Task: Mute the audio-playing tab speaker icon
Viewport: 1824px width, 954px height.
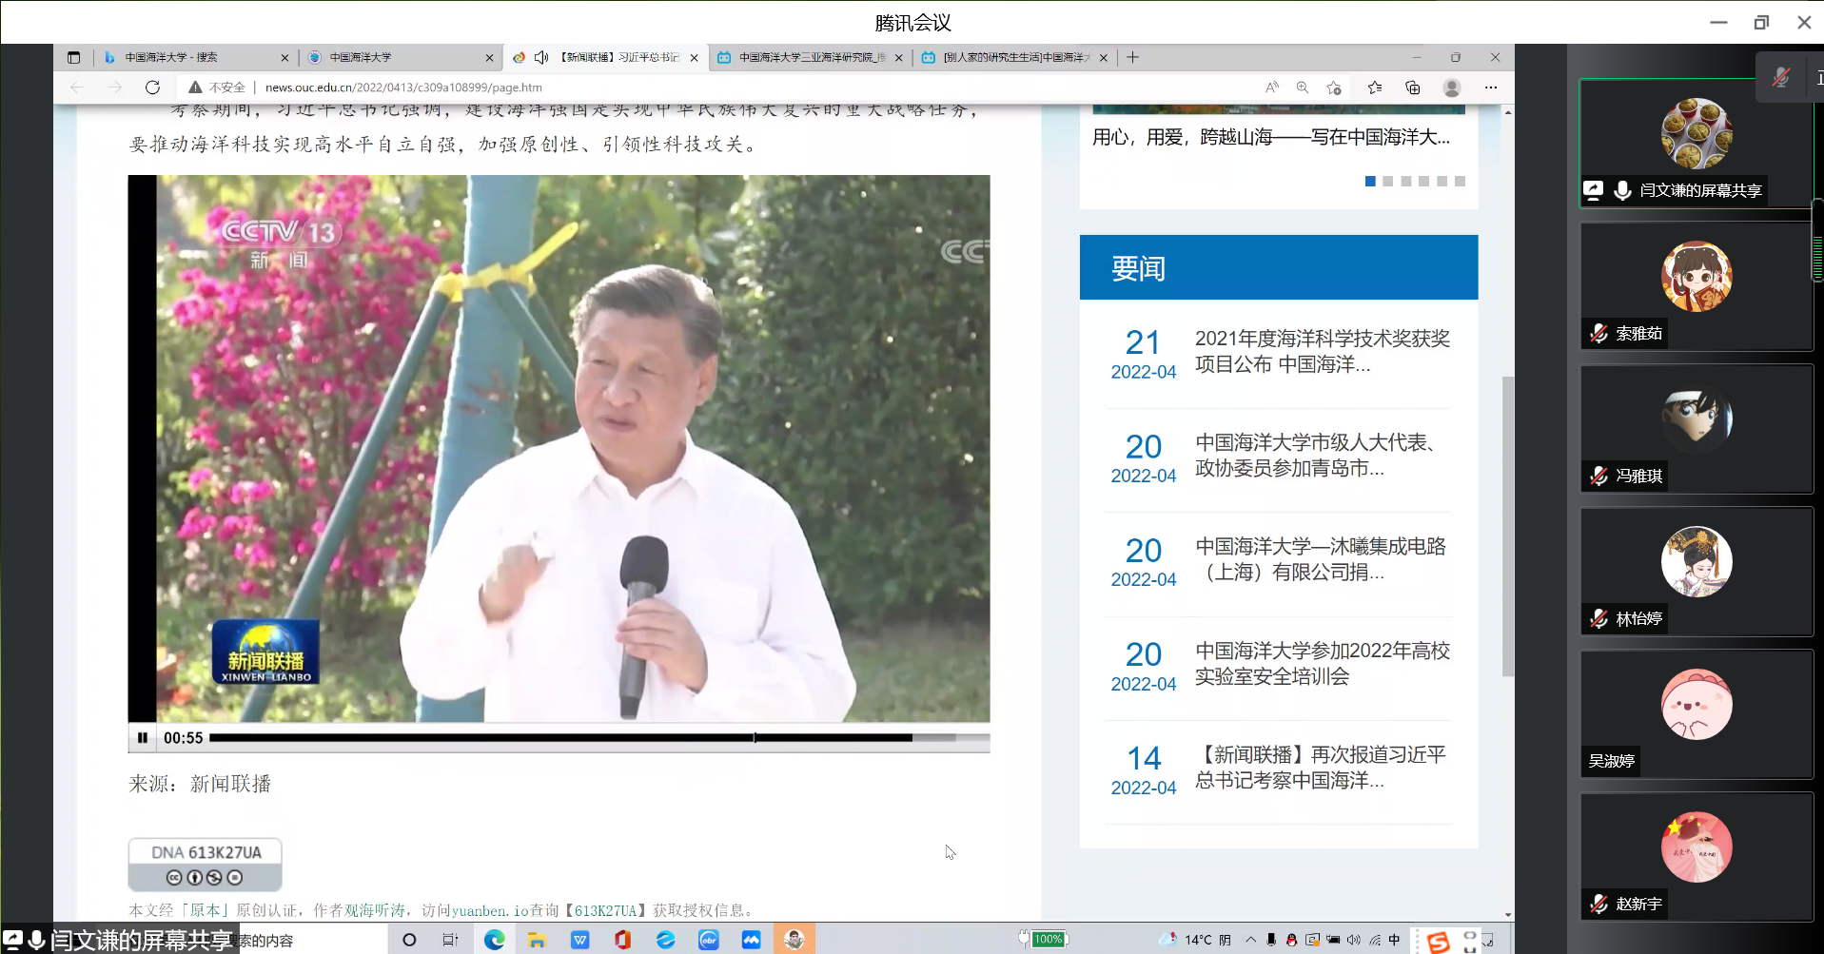Action: (541, 58)
